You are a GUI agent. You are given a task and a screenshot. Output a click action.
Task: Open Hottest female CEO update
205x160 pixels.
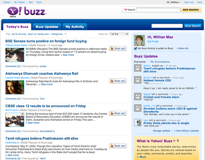click(157, 80)
